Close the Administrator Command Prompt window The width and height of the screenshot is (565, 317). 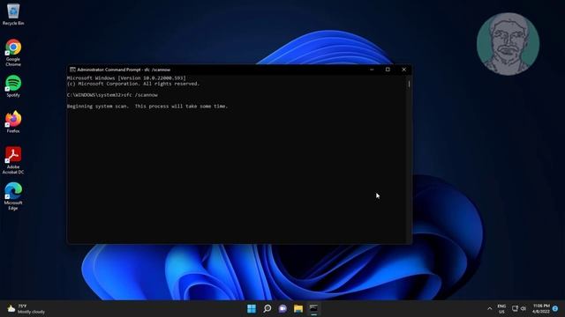tap(404, 70)
